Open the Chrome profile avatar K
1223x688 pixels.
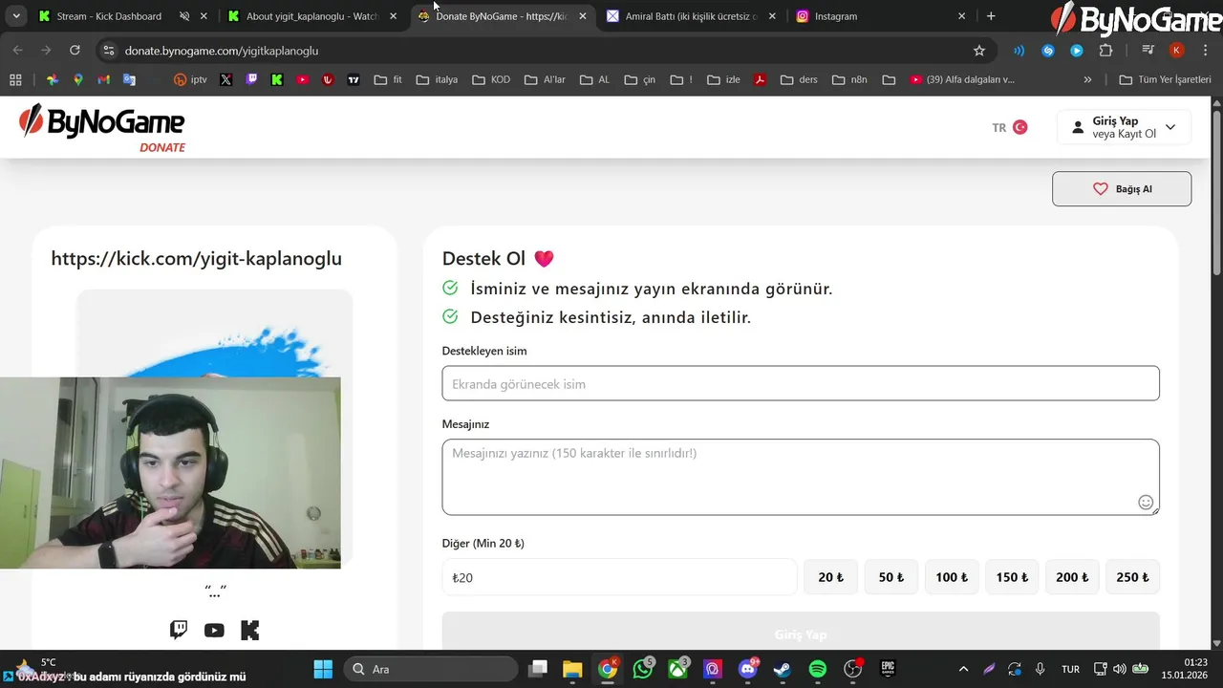(x=1176, y=51)
